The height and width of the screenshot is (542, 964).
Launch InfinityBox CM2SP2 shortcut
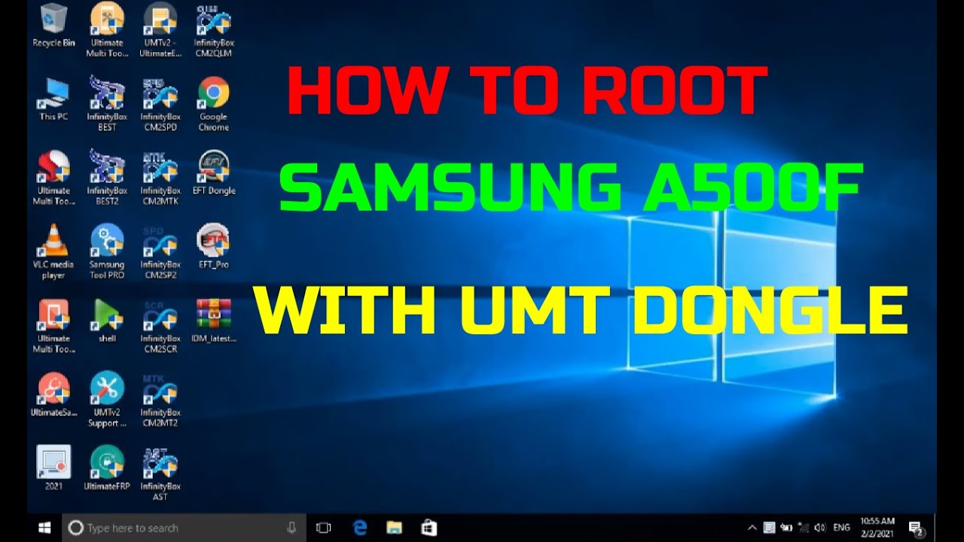160,252
